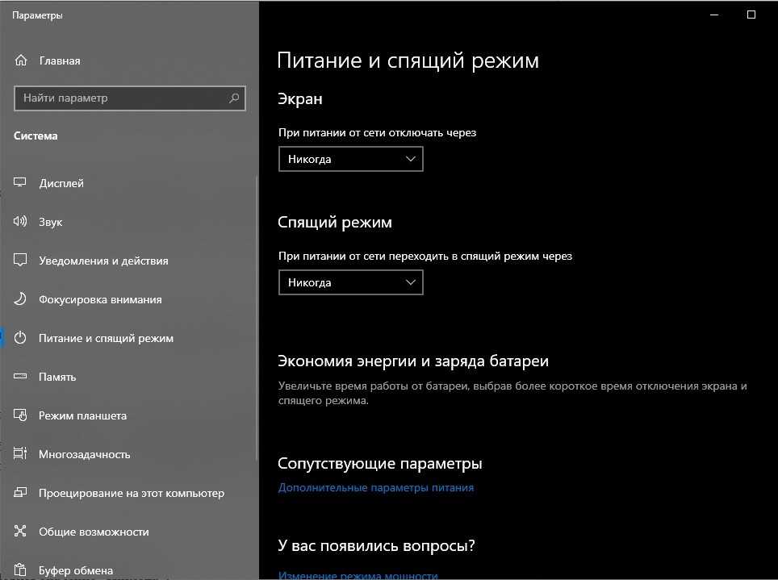Click the speaker icon for Звук

[21, 222]
